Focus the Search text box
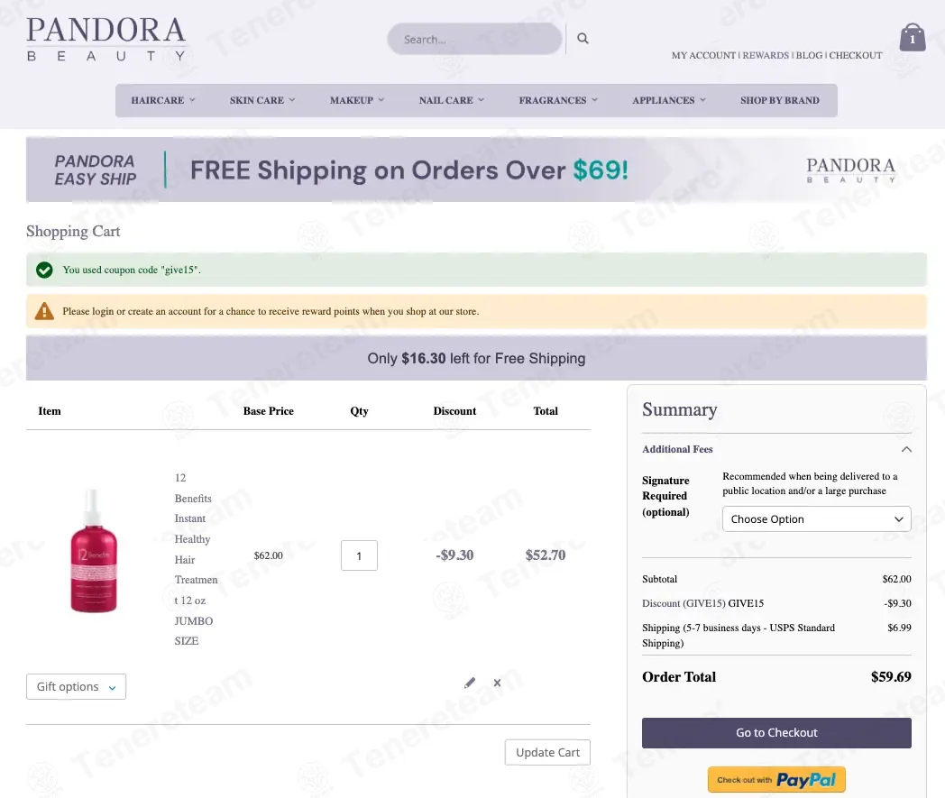 474,39
